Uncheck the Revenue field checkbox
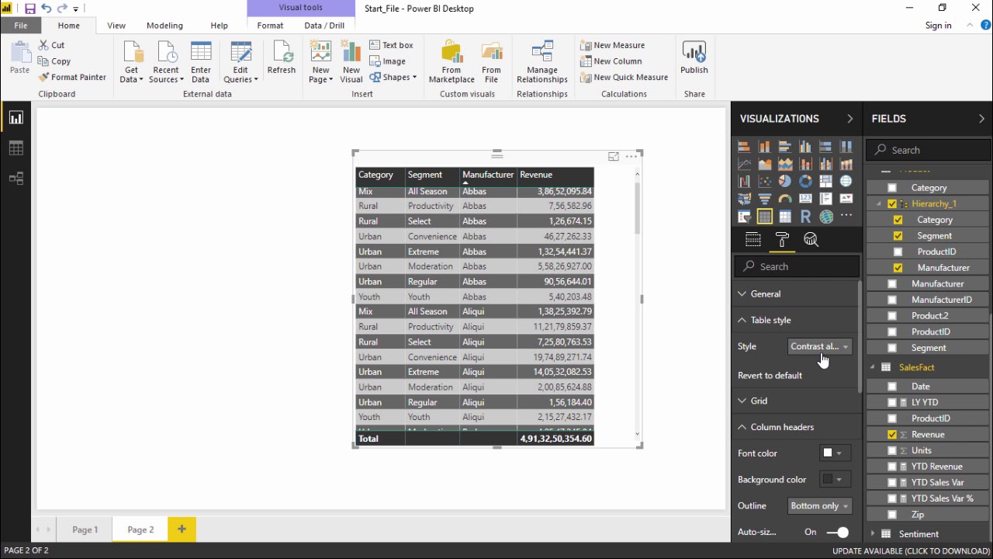The image size is (993, 559). coord(891,434)
